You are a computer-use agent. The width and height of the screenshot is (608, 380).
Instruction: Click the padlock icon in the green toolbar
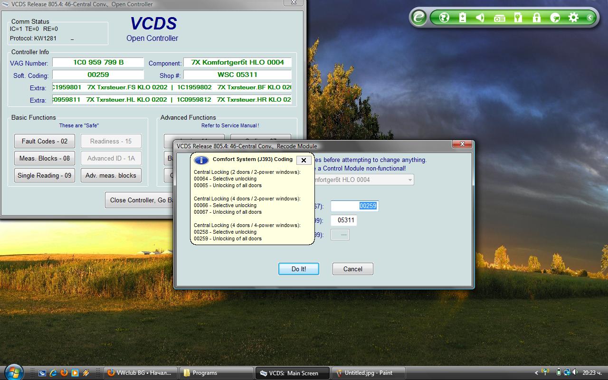pyautogui.click(x=536, y=18)
